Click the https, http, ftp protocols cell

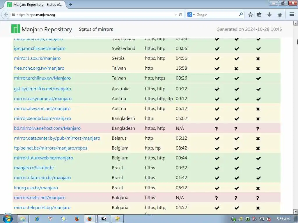click(x=159, y=99)
